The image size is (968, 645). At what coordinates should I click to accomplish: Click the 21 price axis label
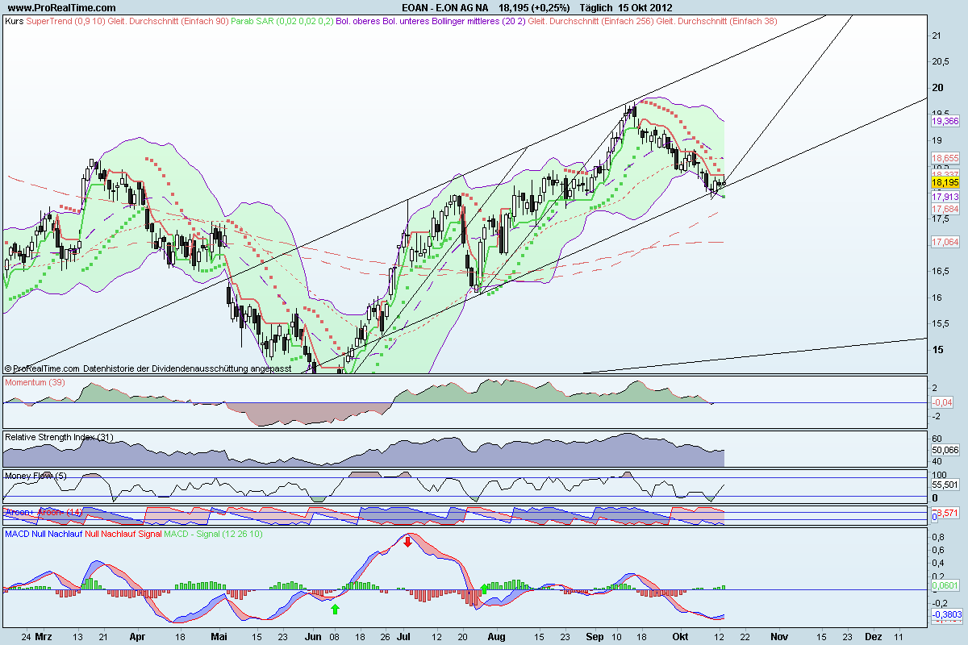pyautogui.click(x=937, y=35)
